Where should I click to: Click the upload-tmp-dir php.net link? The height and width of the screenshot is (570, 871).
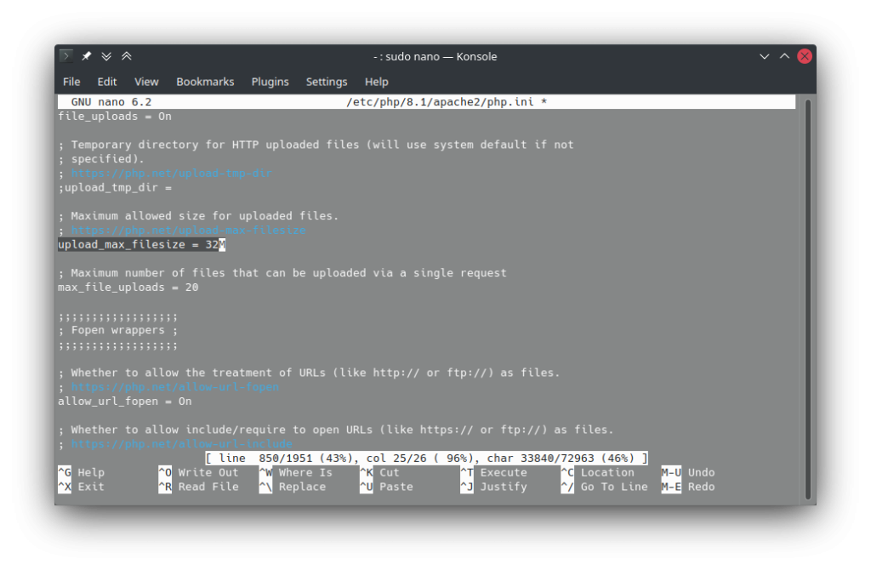(x=171, y=174)
